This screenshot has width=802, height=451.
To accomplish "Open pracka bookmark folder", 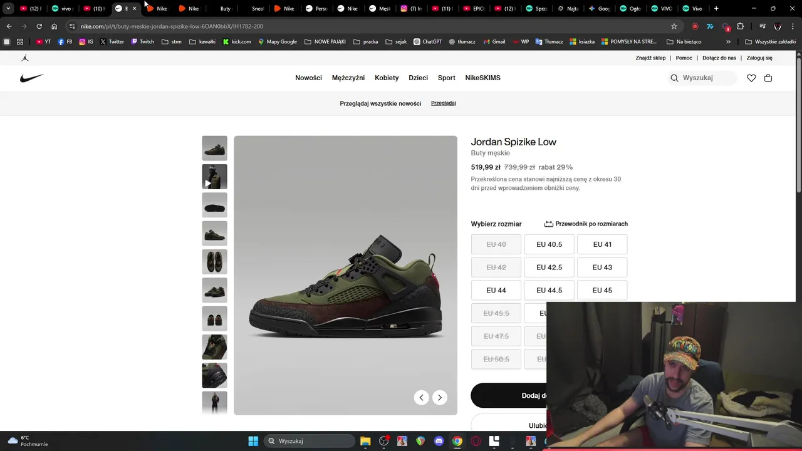I will 366,41.
